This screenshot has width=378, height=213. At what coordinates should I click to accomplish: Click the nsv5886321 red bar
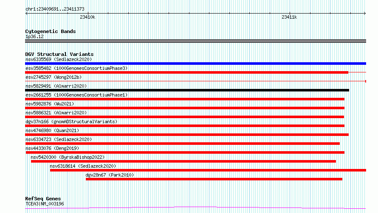tap(184, 117)
